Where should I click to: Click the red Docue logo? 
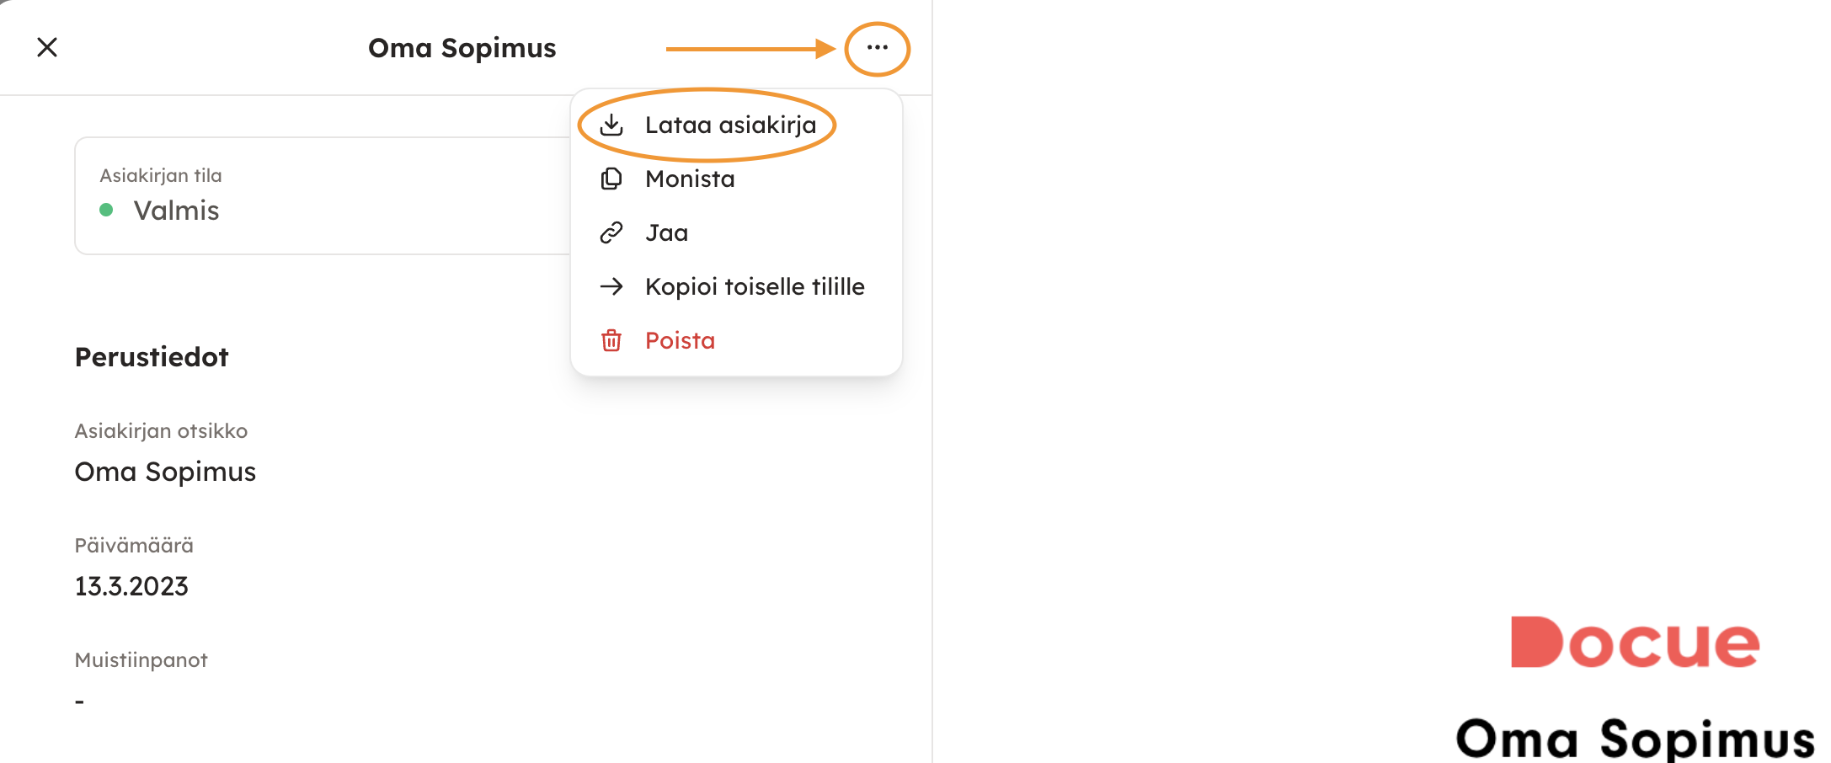click(x=1634, y=642)
